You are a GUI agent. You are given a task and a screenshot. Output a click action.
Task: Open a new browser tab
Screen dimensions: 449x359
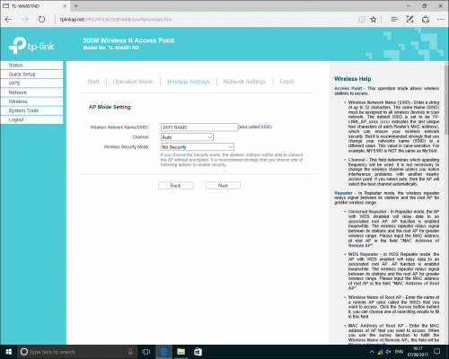[76, 6]
